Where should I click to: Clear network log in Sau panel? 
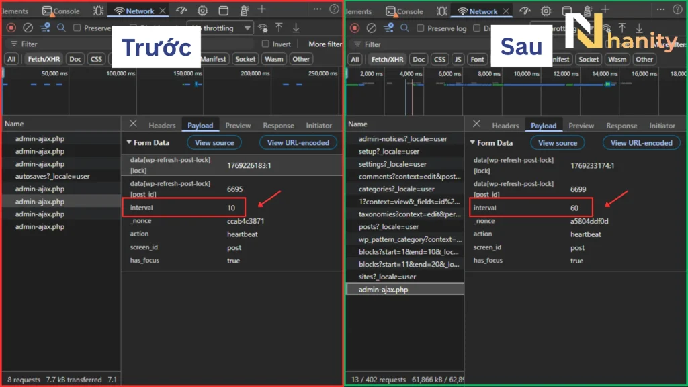click(x=371, y=28)
